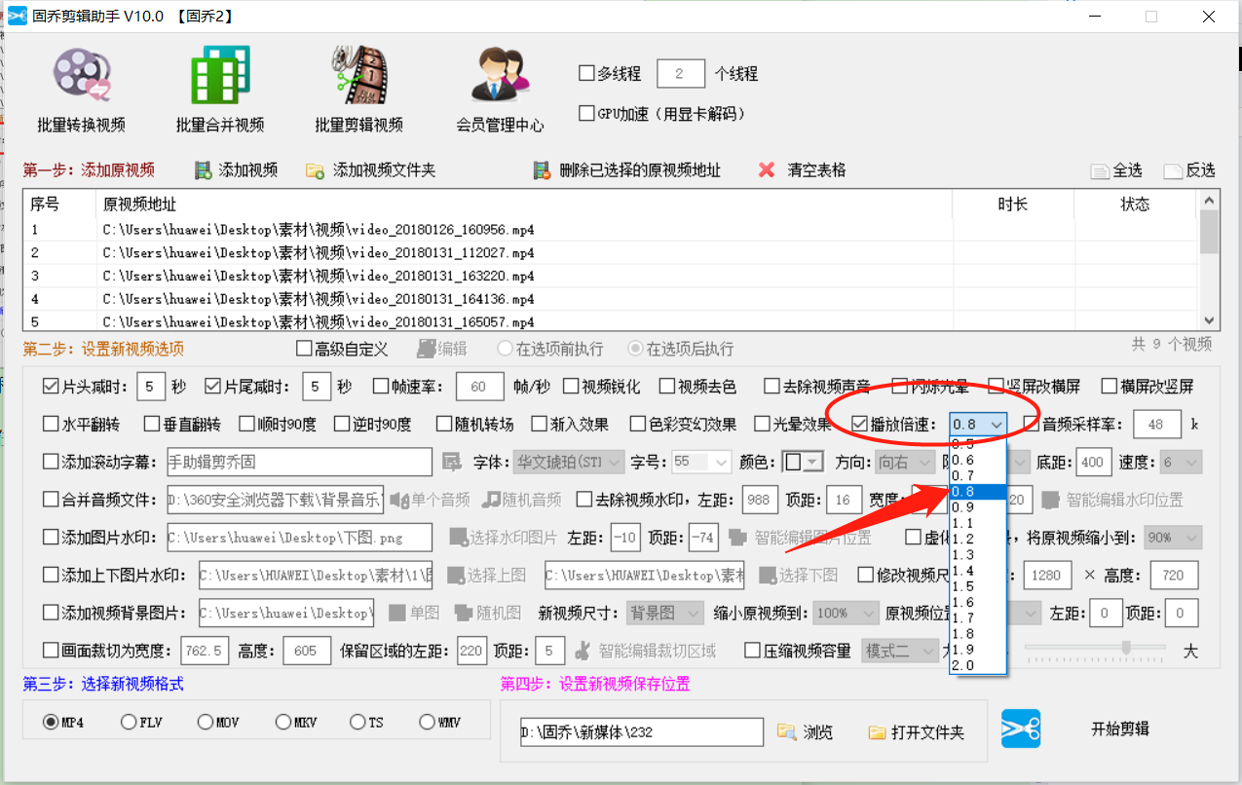The image size is (1242, 785).
Task: Click the 添加视频文件夹 folder icon
Action: [x=315, y=170]
